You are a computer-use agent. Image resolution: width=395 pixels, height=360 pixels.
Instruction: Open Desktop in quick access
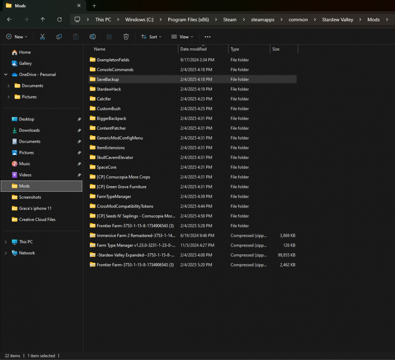click(x=41, y=119)
